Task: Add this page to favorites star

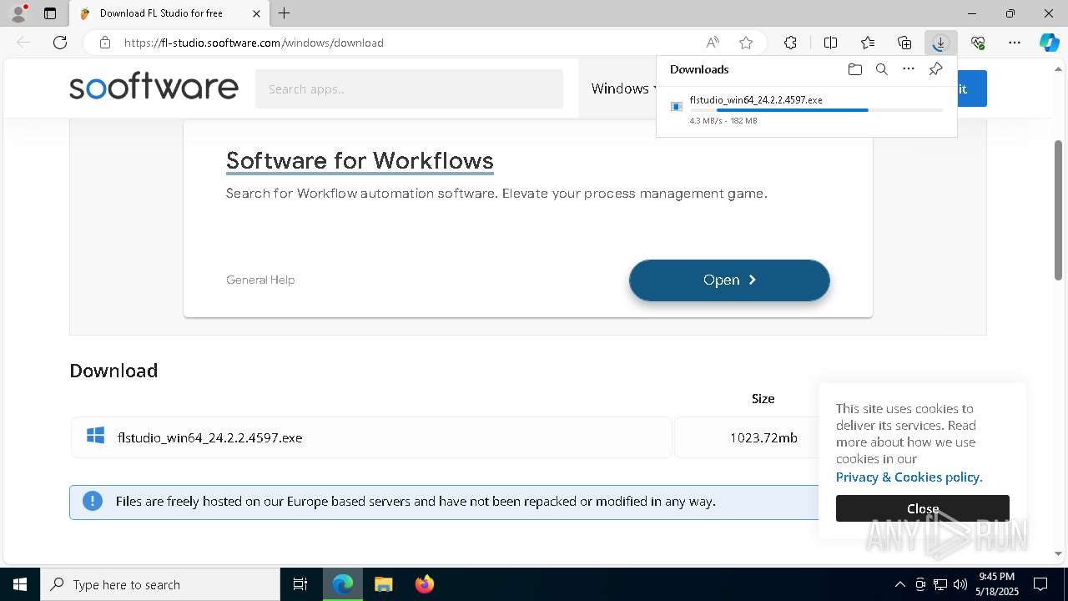Action: pos(746,43)
